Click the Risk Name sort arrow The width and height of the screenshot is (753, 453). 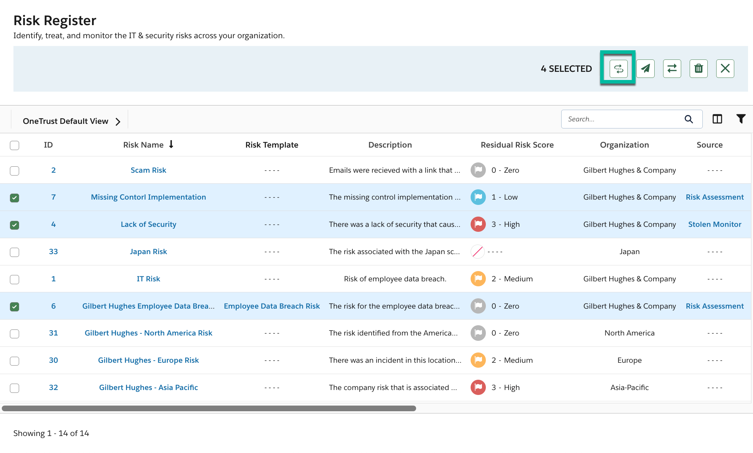coord(171,144)
